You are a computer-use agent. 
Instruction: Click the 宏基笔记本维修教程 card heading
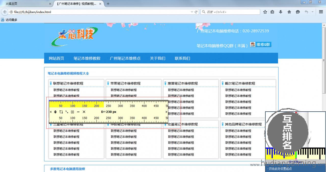pyautogui.click(x=183, y=124)
